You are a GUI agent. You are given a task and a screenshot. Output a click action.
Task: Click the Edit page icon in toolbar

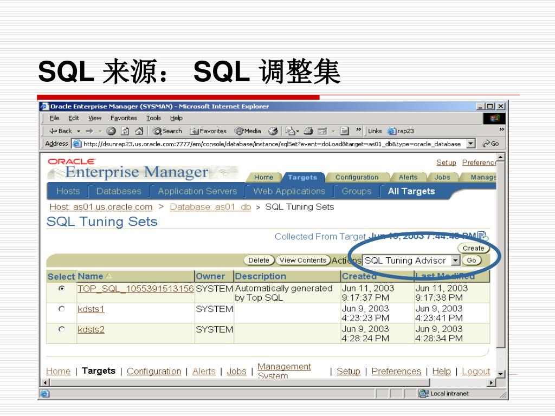click(x=322, y=131)
